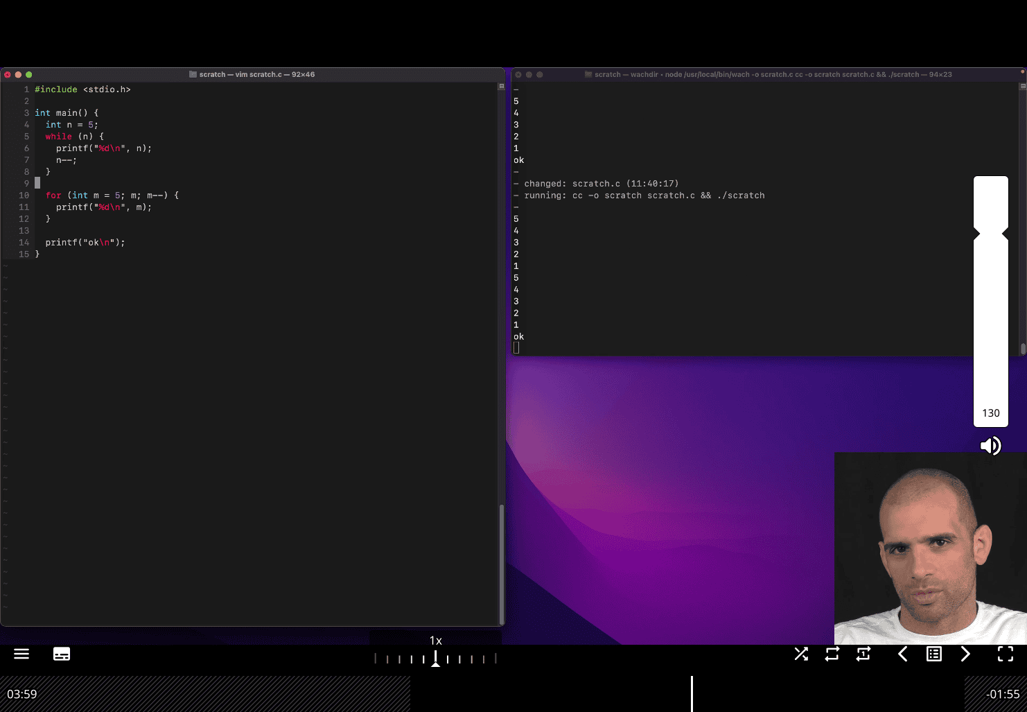Click the presenter webcam thumbnail
1027x712 pixels.
[930, 548]
